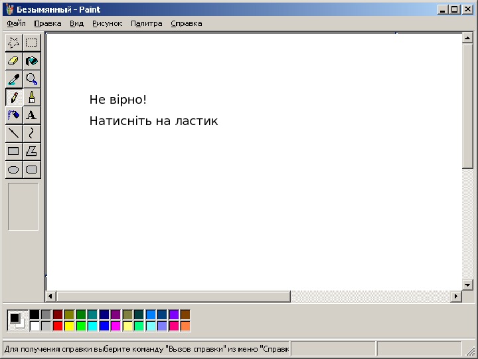
Task: Click the Paint icon in title bar
Action: tap(10, 9)
